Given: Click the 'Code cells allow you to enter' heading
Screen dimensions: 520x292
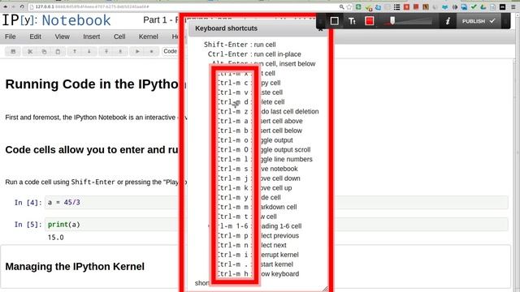Looking at the screenshot, I should [x=92, y=149].
